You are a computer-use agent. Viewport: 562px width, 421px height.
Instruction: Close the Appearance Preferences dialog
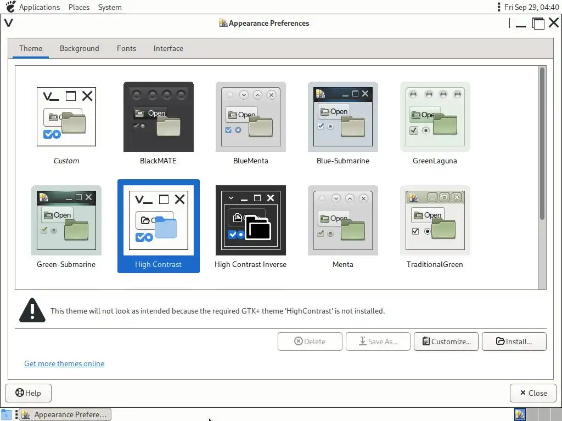click(x=533, y=393)
